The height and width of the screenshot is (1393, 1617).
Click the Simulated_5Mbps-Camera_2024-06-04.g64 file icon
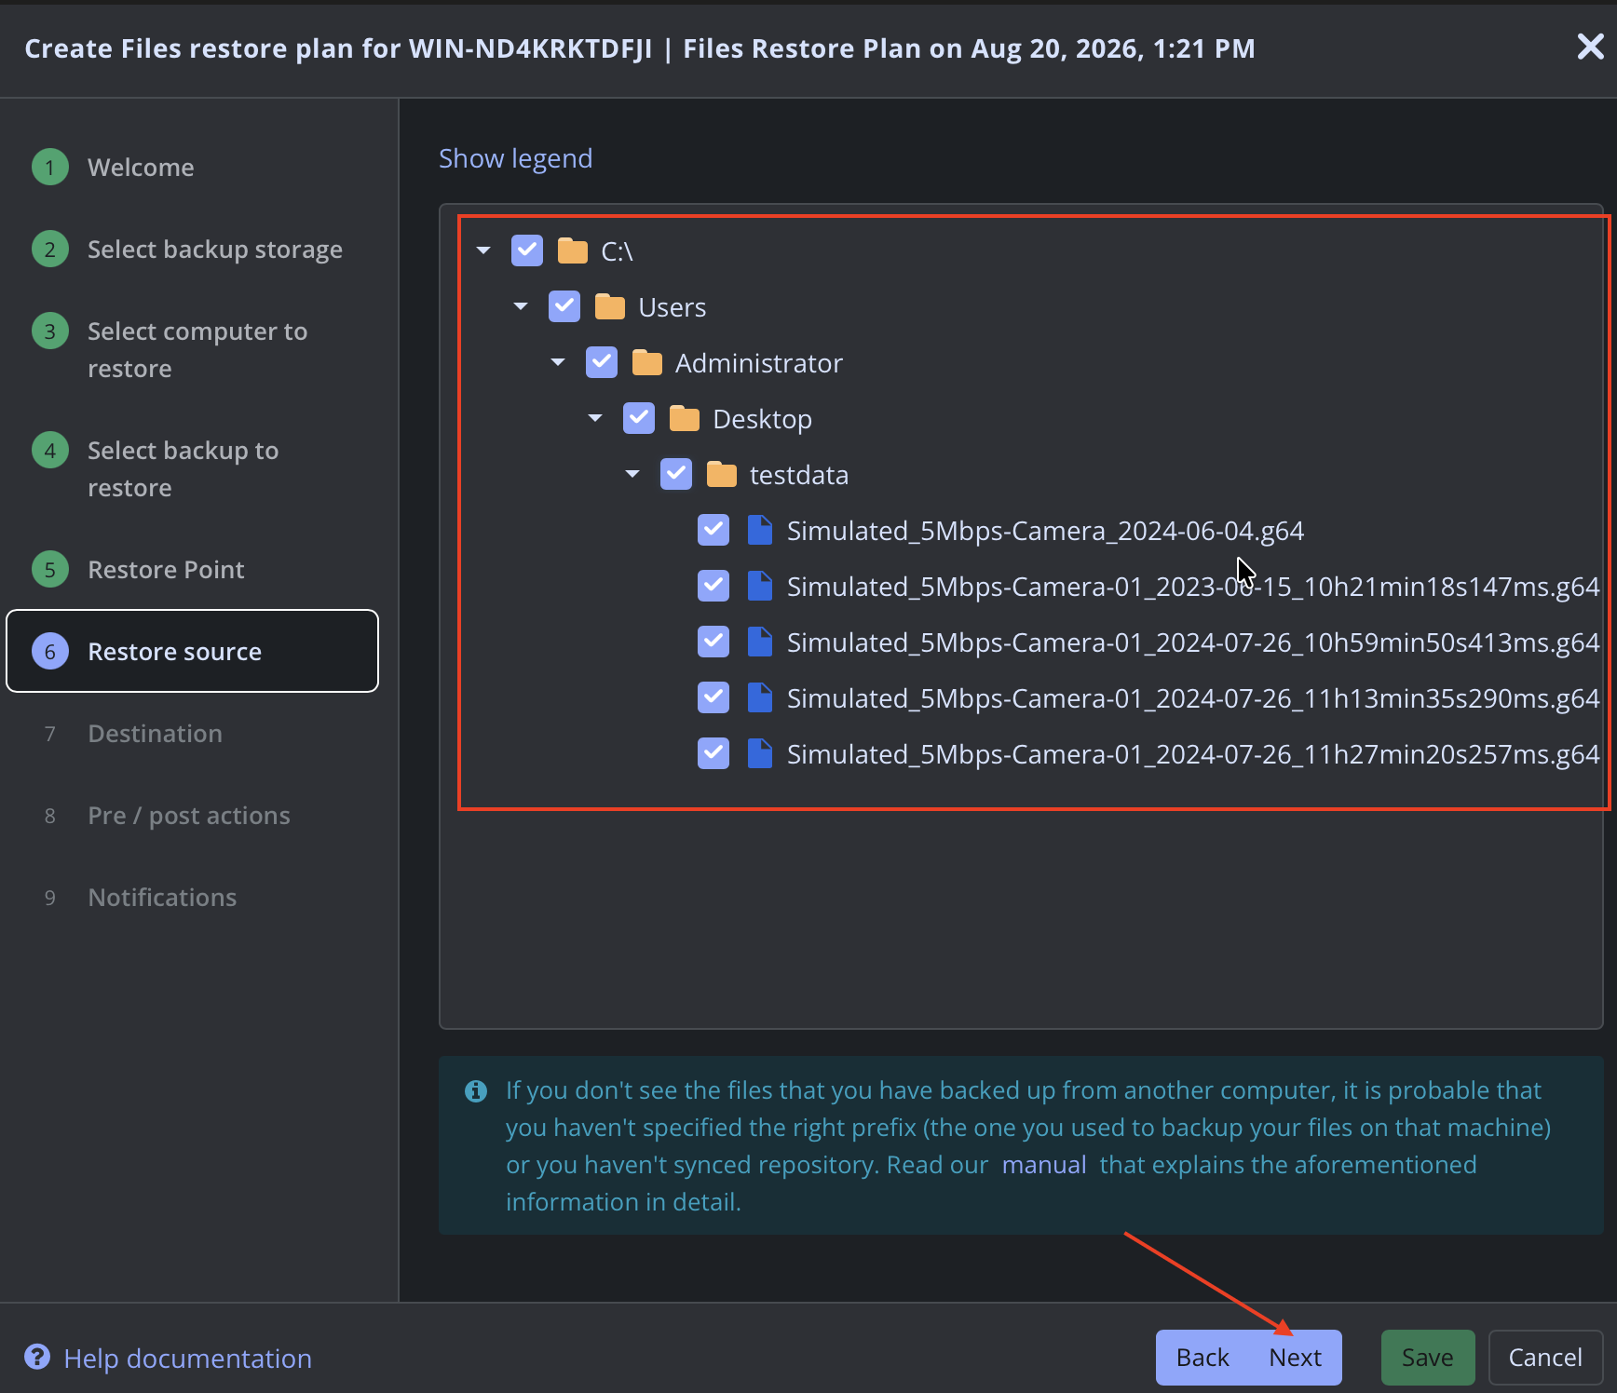click(x=760, y=530)
